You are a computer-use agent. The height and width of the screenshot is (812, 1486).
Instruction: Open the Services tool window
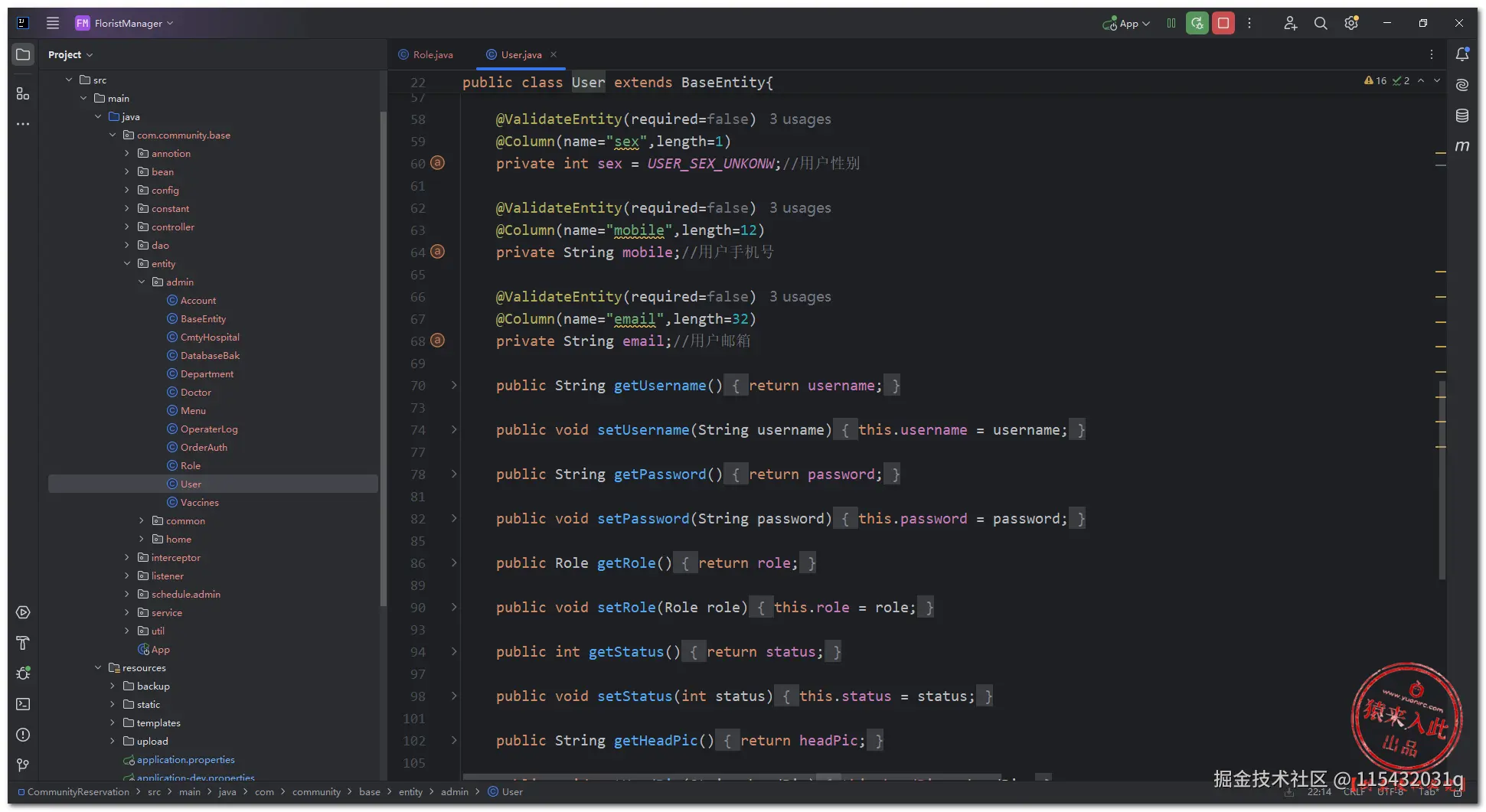(23, 612)
